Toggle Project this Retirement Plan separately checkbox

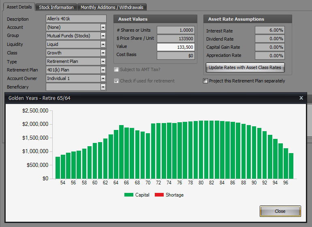pos(206,81)
